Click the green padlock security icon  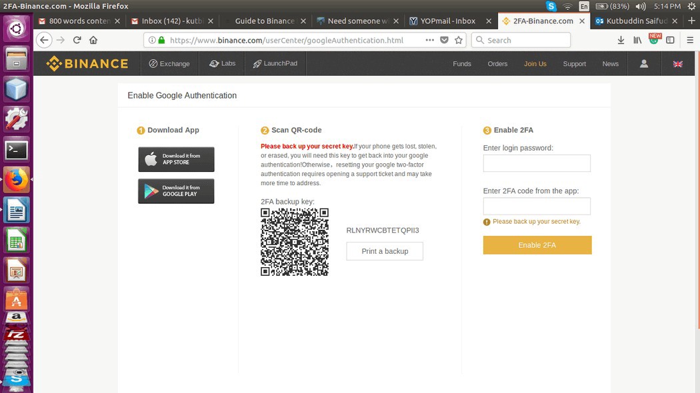click(161, 40)
